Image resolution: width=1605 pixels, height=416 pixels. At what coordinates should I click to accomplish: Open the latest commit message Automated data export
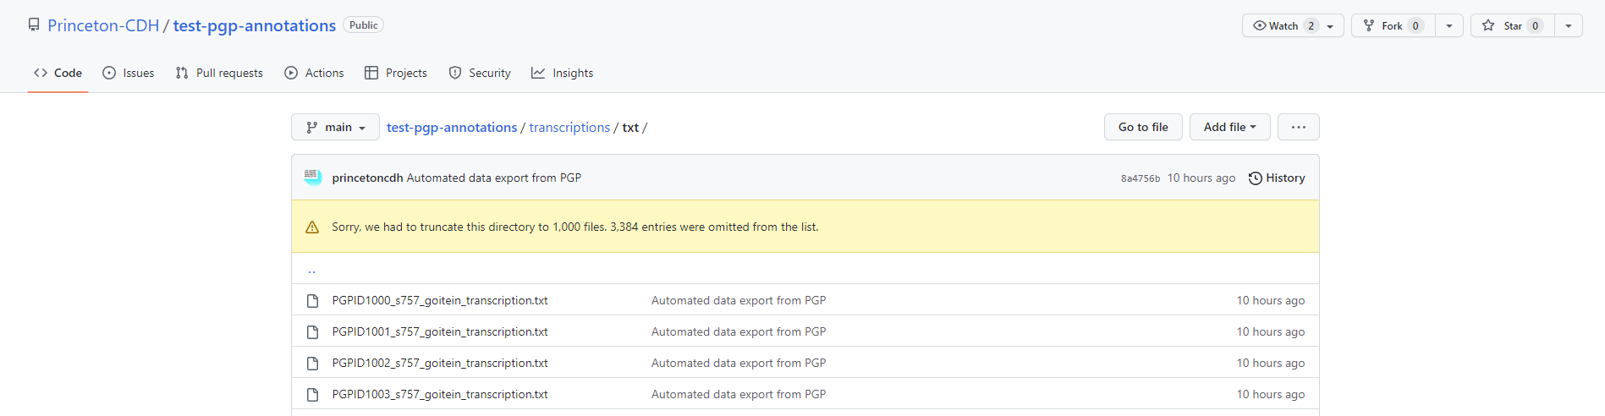[x=494, y=178]
